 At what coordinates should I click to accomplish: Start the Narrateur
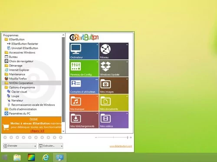(15, 100)
